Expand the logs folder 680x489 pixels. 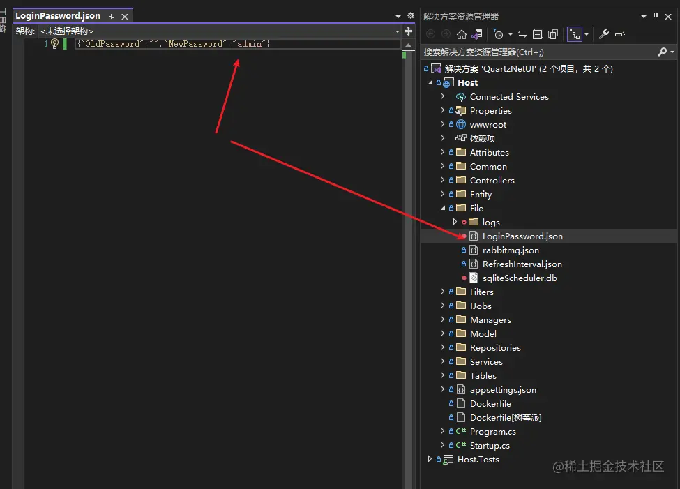[x=455, y=222]
